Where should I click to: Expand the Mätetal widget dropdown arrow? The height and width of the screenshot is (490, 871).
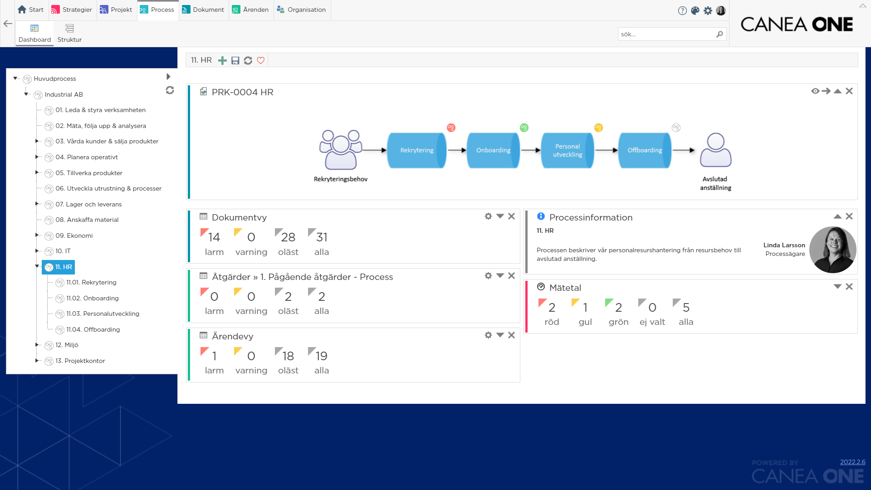837,287
